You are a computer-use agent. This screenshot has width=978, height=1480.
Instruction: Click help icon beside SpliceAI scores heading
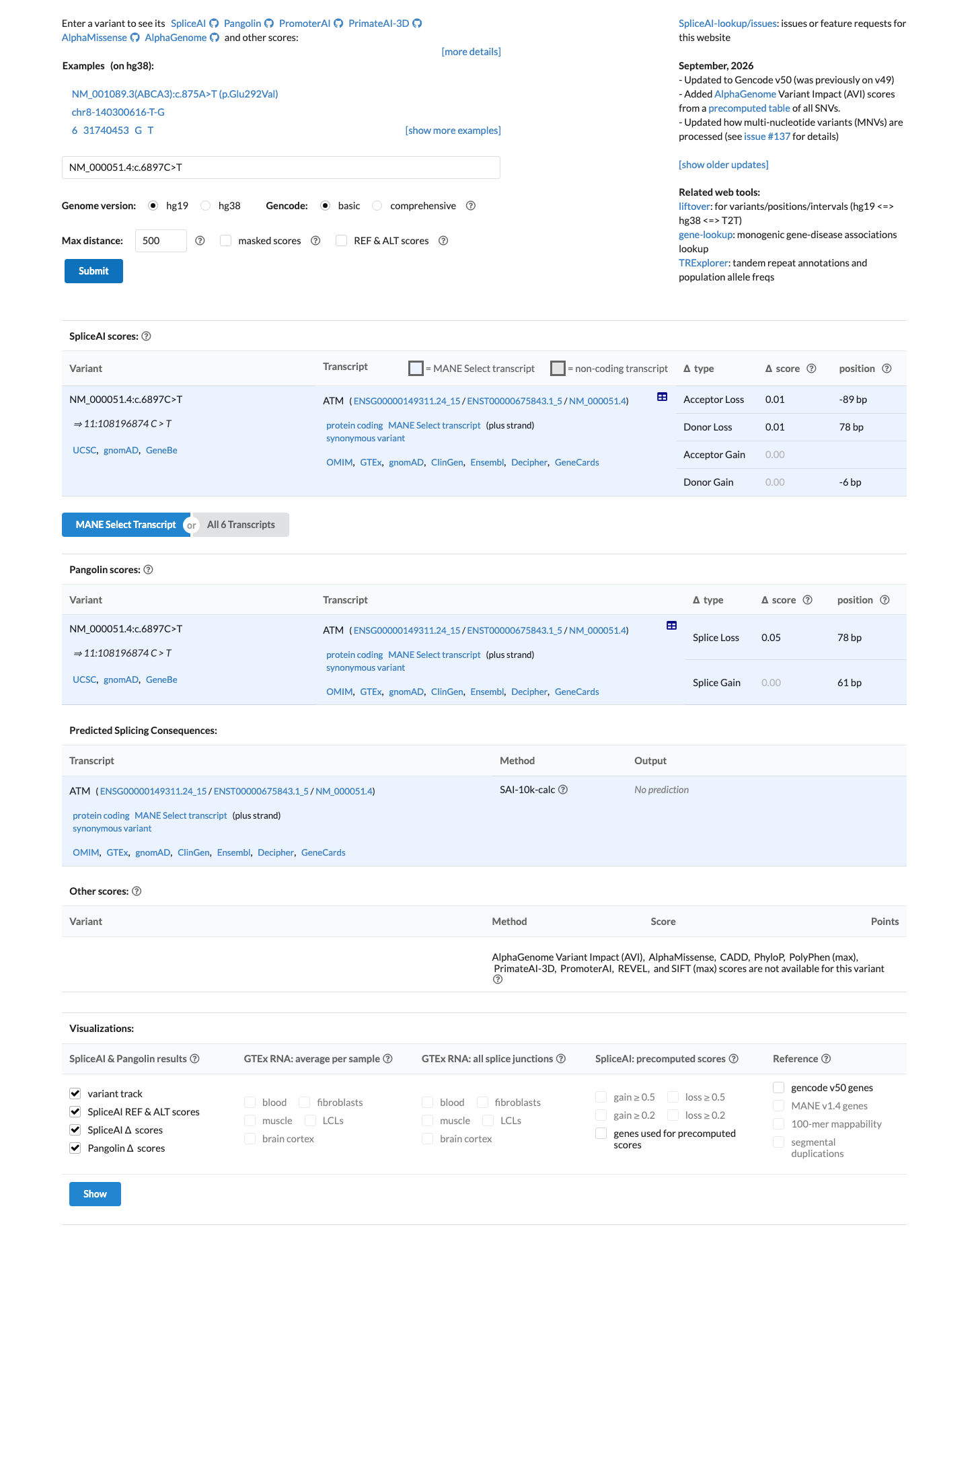click(146, 336)
